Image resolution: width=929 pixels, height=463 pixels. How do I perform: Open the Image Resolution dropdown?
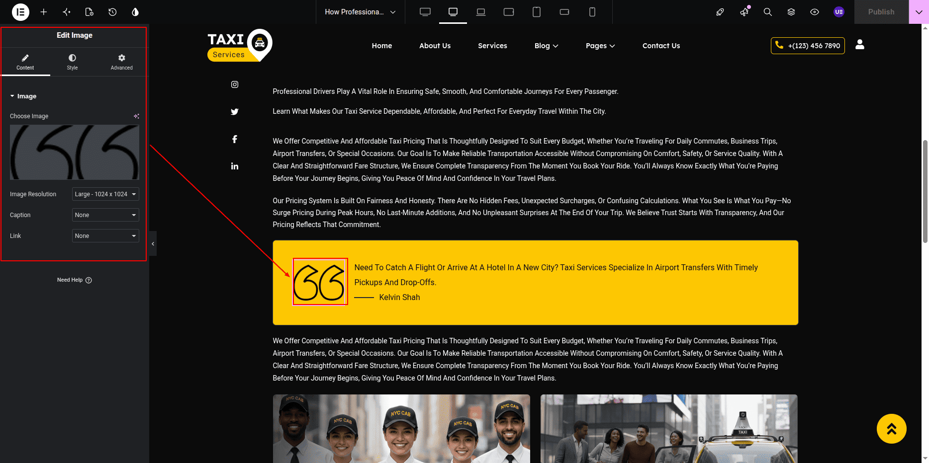(105, 194)
